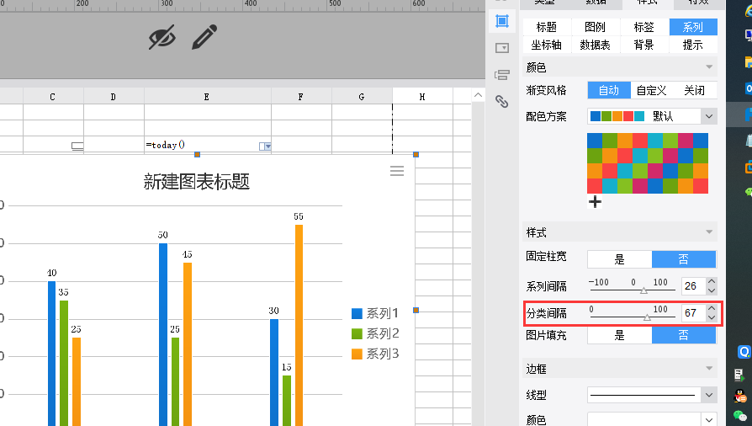Screen dimensions: 752x426
Task: Open the 线型 line style dropdown
Action: 708,394
